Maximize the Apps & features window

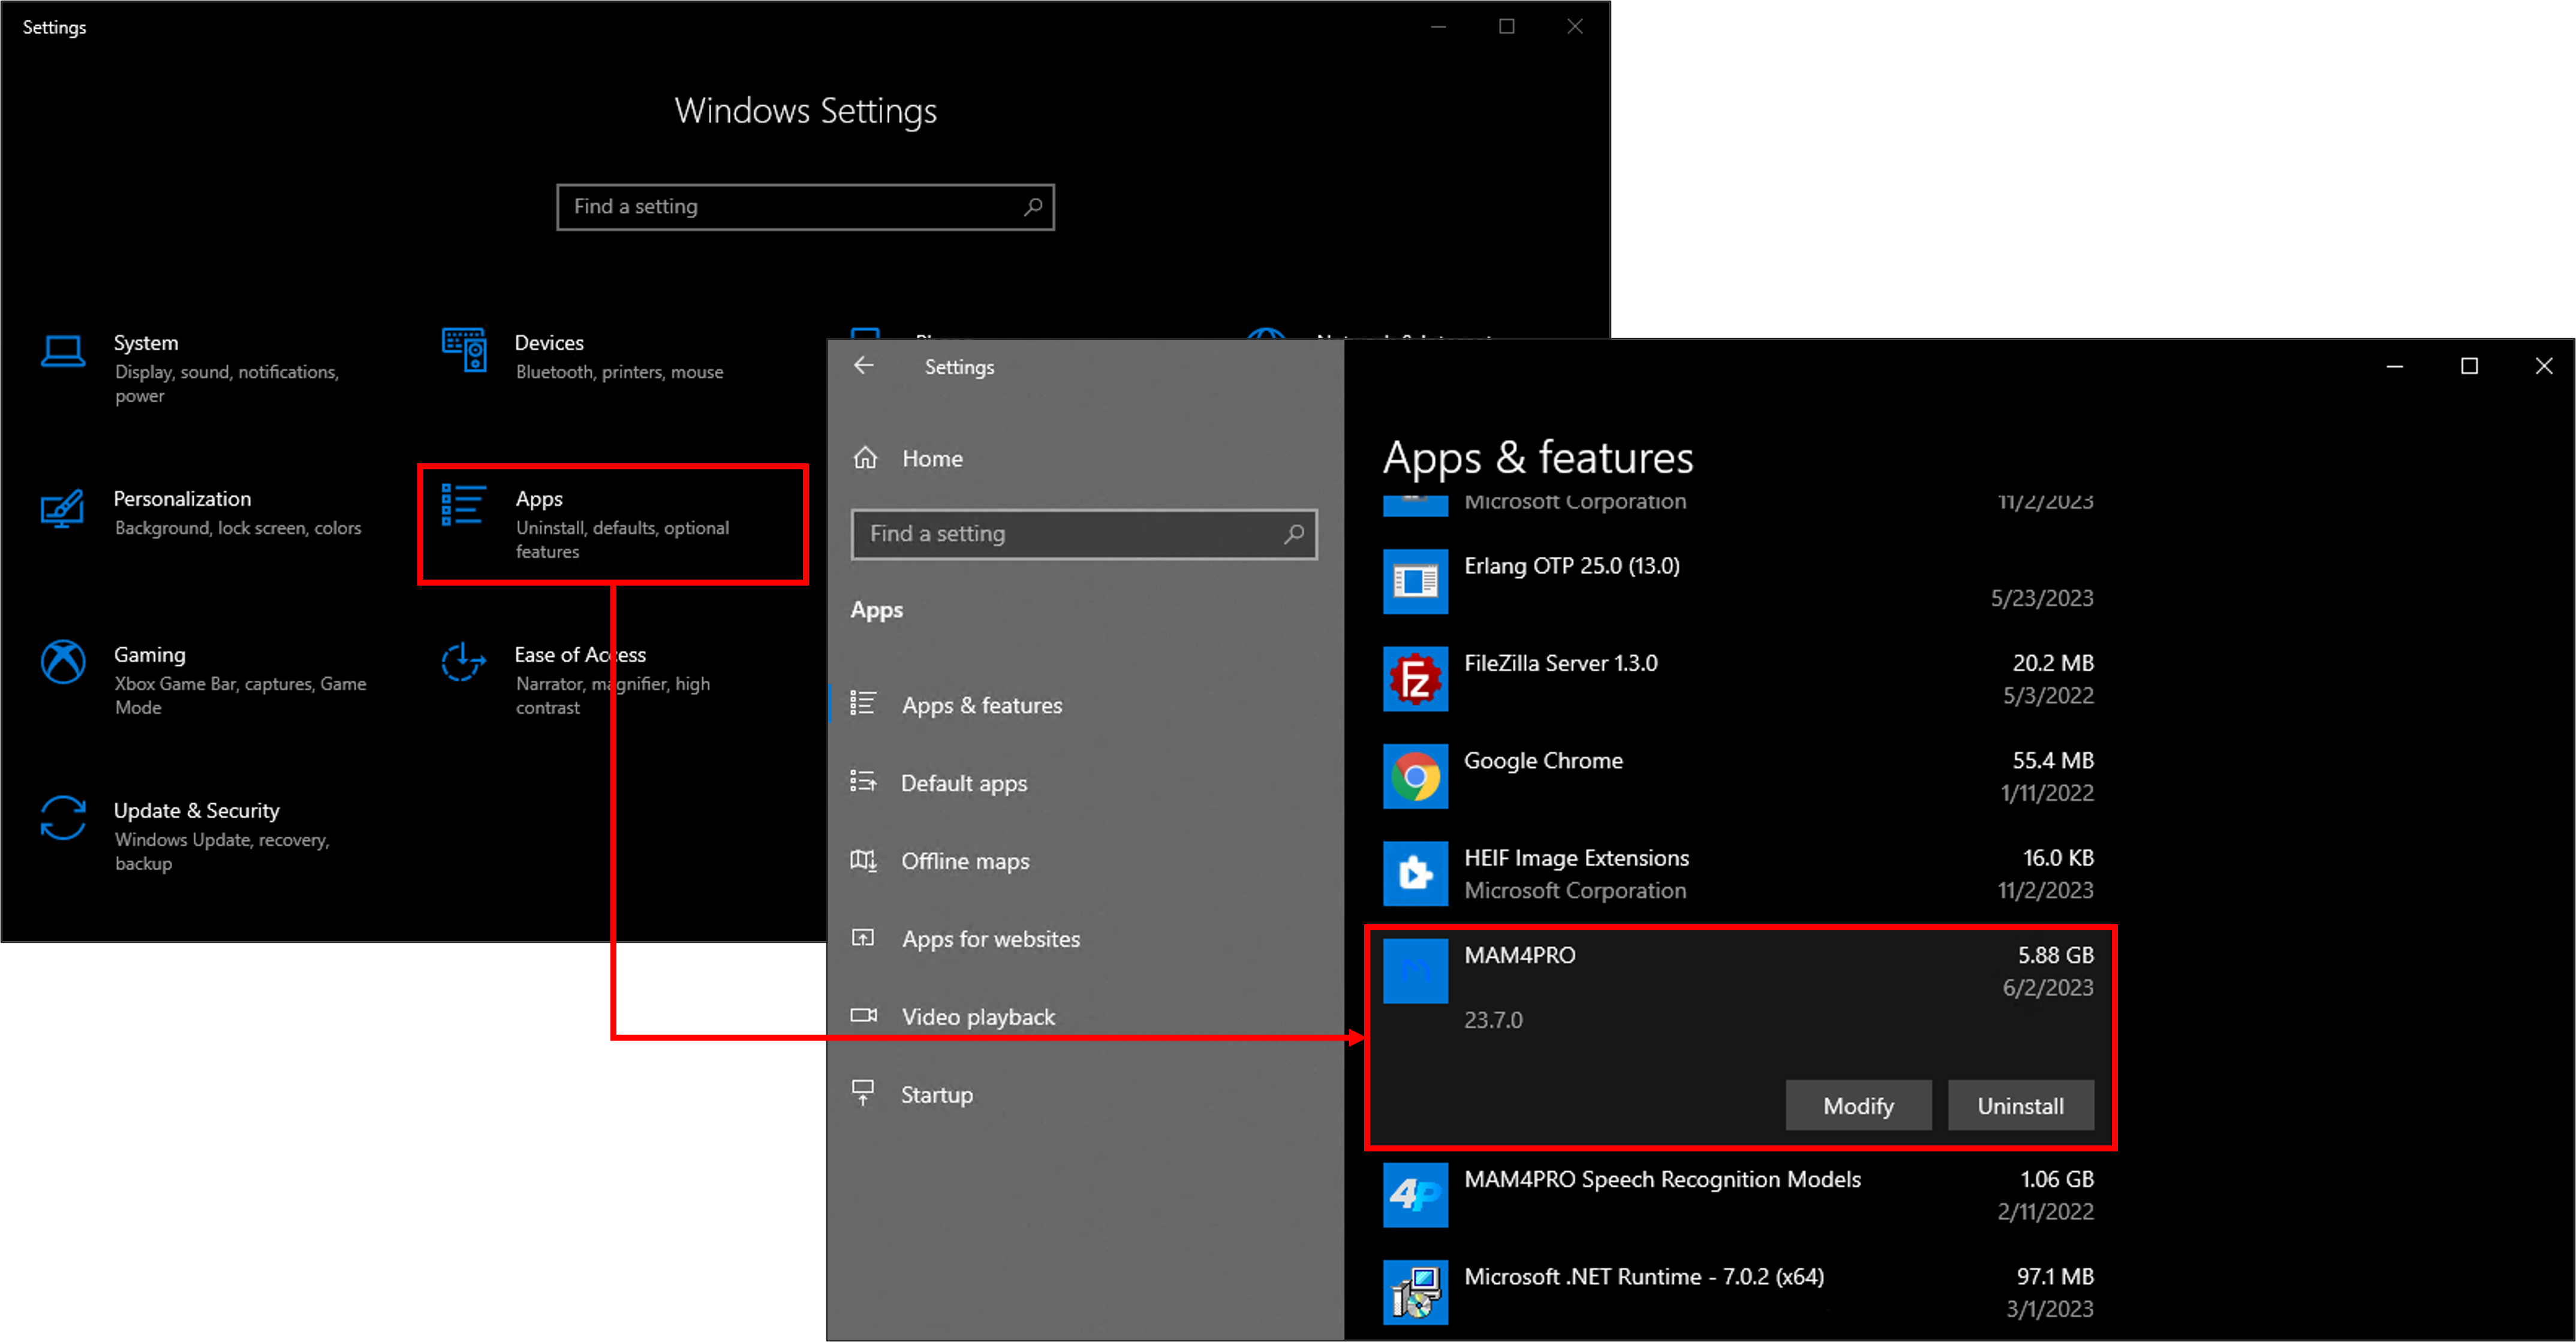tap(2469, 367)
